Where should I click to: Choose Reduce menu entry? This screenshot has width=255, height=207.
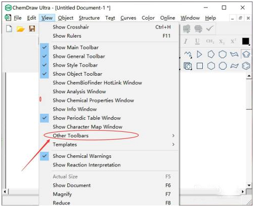click(x=109, y=203)
